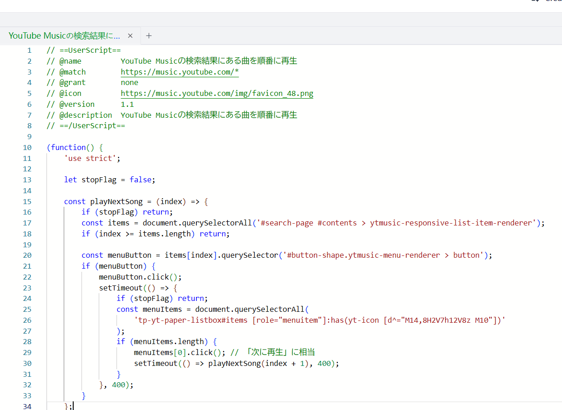Click line number 1 in gutter
Screen dimensions: 562x410
[x=29, y=50]
